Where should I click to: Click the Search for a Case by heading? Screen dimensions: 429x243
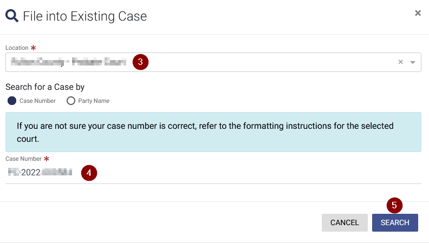pos(45,87)
